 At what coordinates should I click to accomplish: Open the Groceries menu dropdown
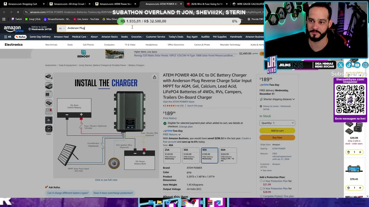pos(137,37)
